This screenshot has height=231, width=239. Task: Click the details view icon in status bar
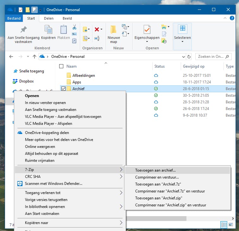click(x=224, y=225)
